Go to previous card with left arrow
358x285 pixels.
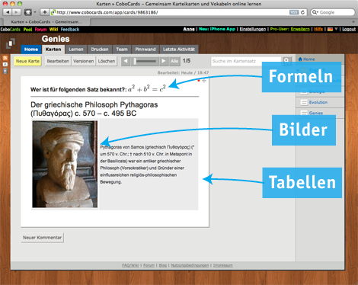[126, 61]
